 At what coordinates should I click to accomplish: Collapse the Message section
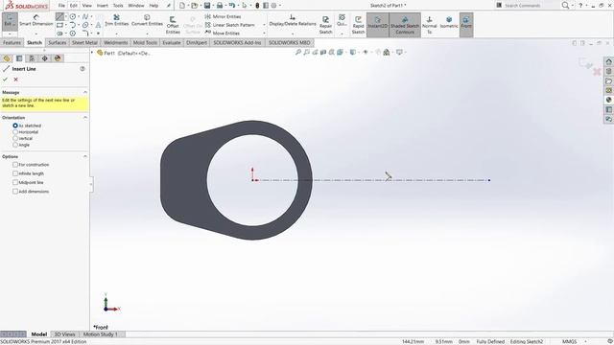[x=85, y=92]
